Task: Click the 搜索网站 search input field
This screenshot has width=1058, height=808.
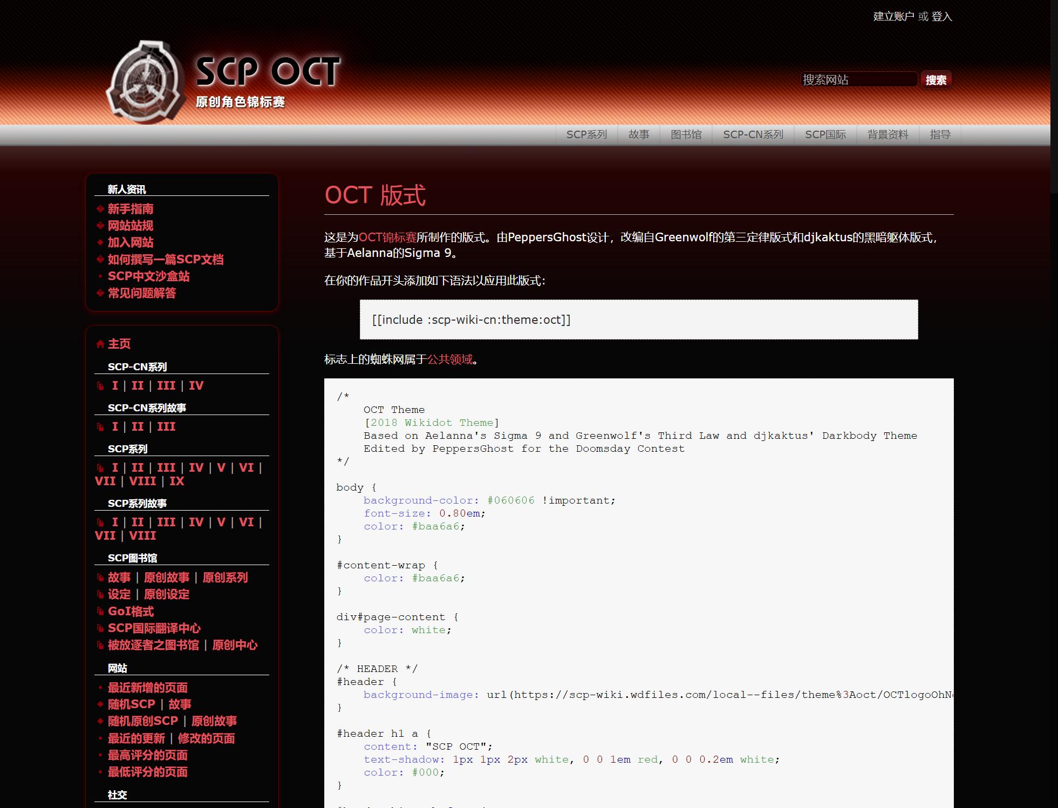Action: 858,80
